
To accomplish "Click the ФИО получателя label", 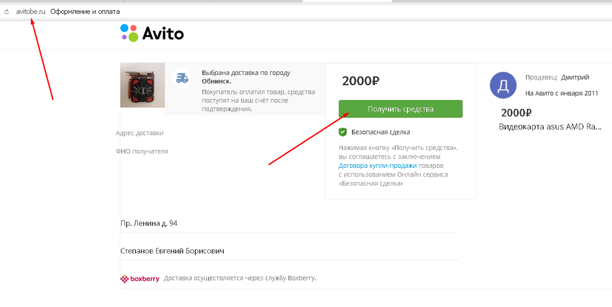I will (x=142, y=151).
